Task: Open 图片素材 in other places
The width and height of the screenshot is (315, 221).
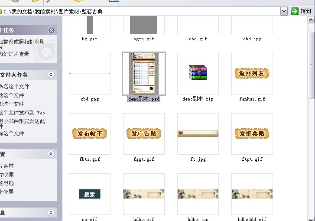Action: (x=7, y=166)
